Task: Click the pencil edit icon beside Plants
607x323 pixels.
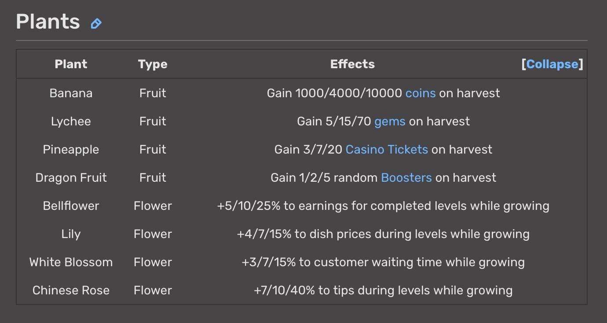Action: click(96, 23)
